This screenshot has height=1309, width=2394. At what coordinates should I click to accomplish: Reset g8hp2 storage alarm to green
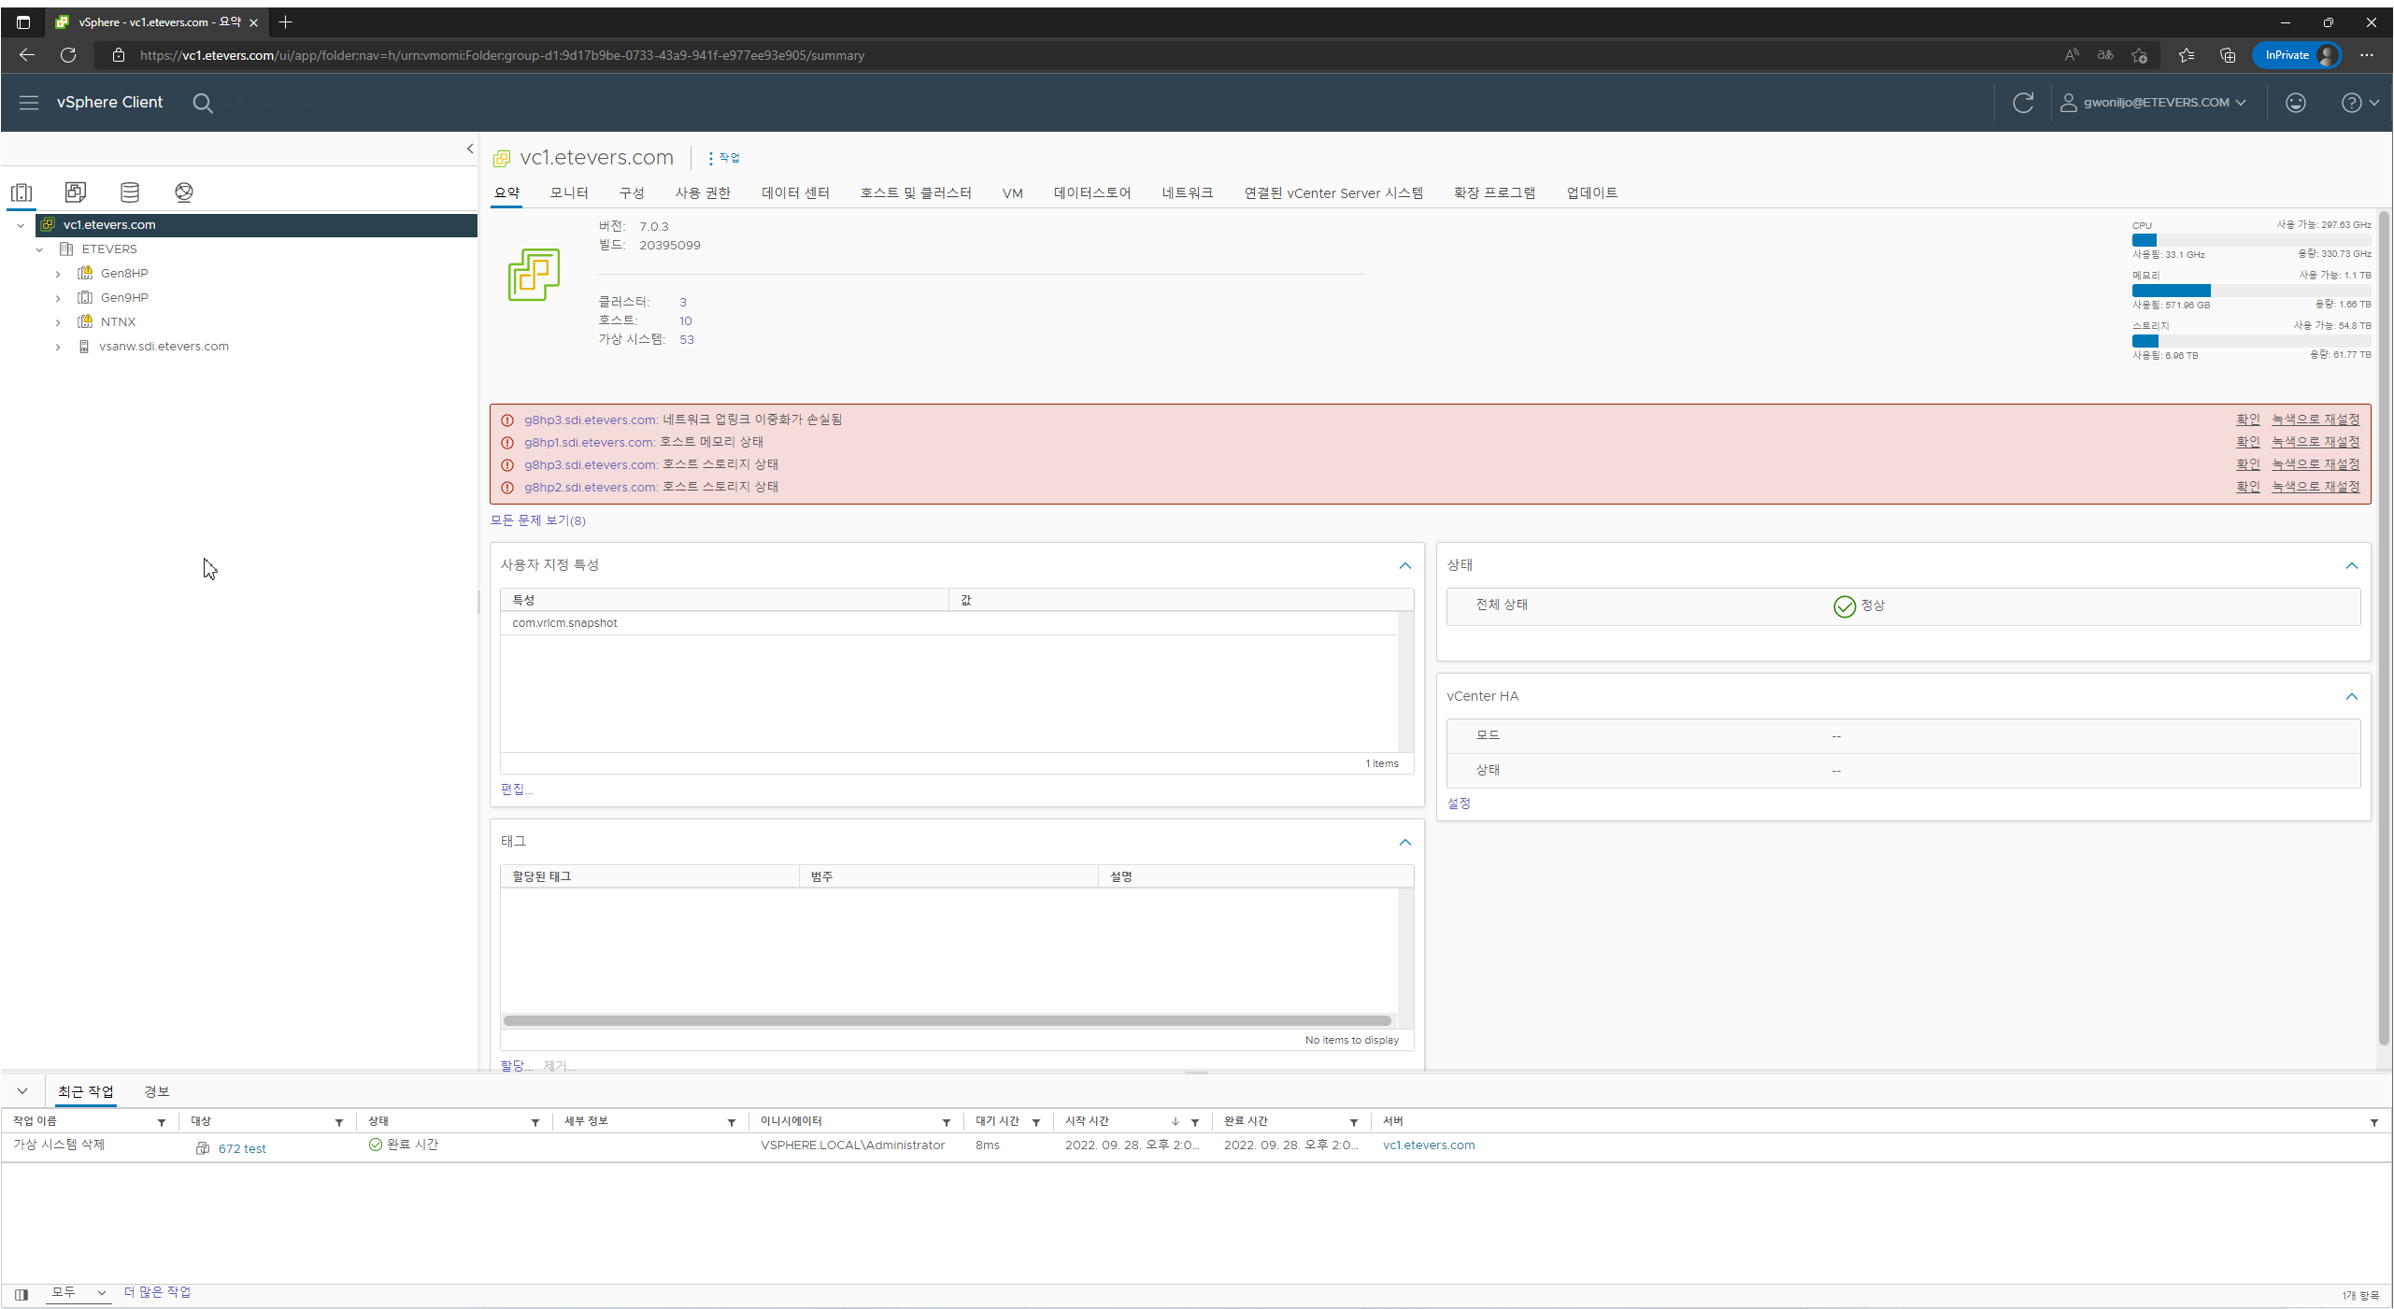point(2316,488)
